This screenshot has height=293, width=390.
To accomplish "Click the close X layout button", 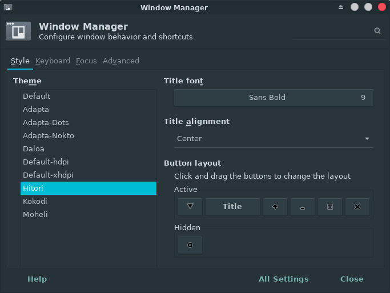I will tap(357, 207).
